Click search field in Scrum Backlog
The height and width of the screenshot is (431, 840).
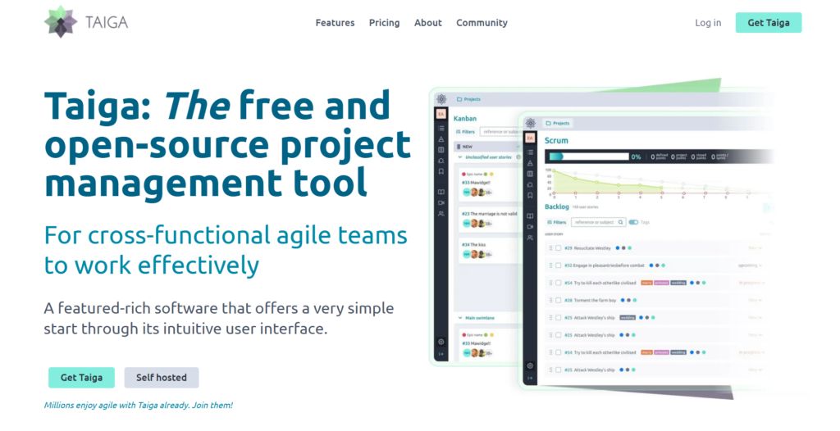pyautogui.click(x=598, y=222)
